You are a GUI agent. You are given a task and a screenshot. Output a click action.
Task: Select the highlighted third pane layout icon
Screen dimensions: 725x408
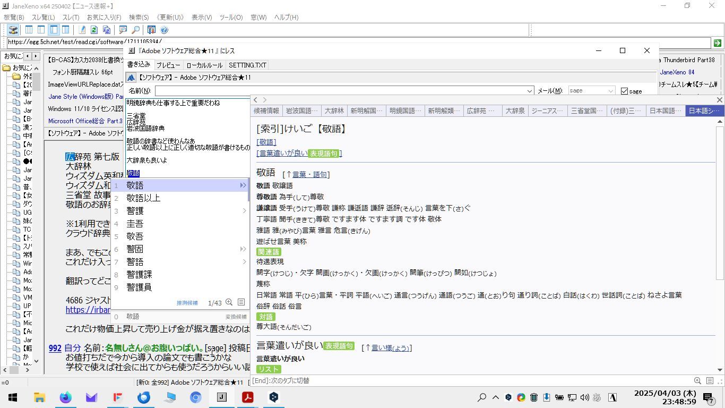54,30
